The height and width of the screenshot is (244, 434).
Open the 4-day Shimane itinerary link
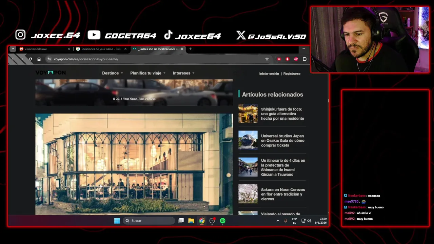283,167
